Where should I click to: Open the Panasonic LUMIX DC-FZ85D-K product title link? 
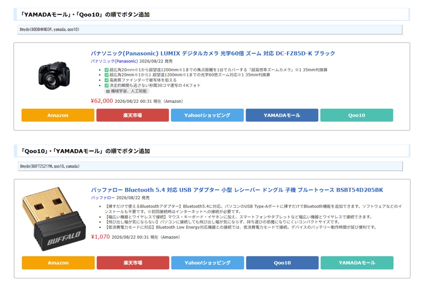(213, 53)
